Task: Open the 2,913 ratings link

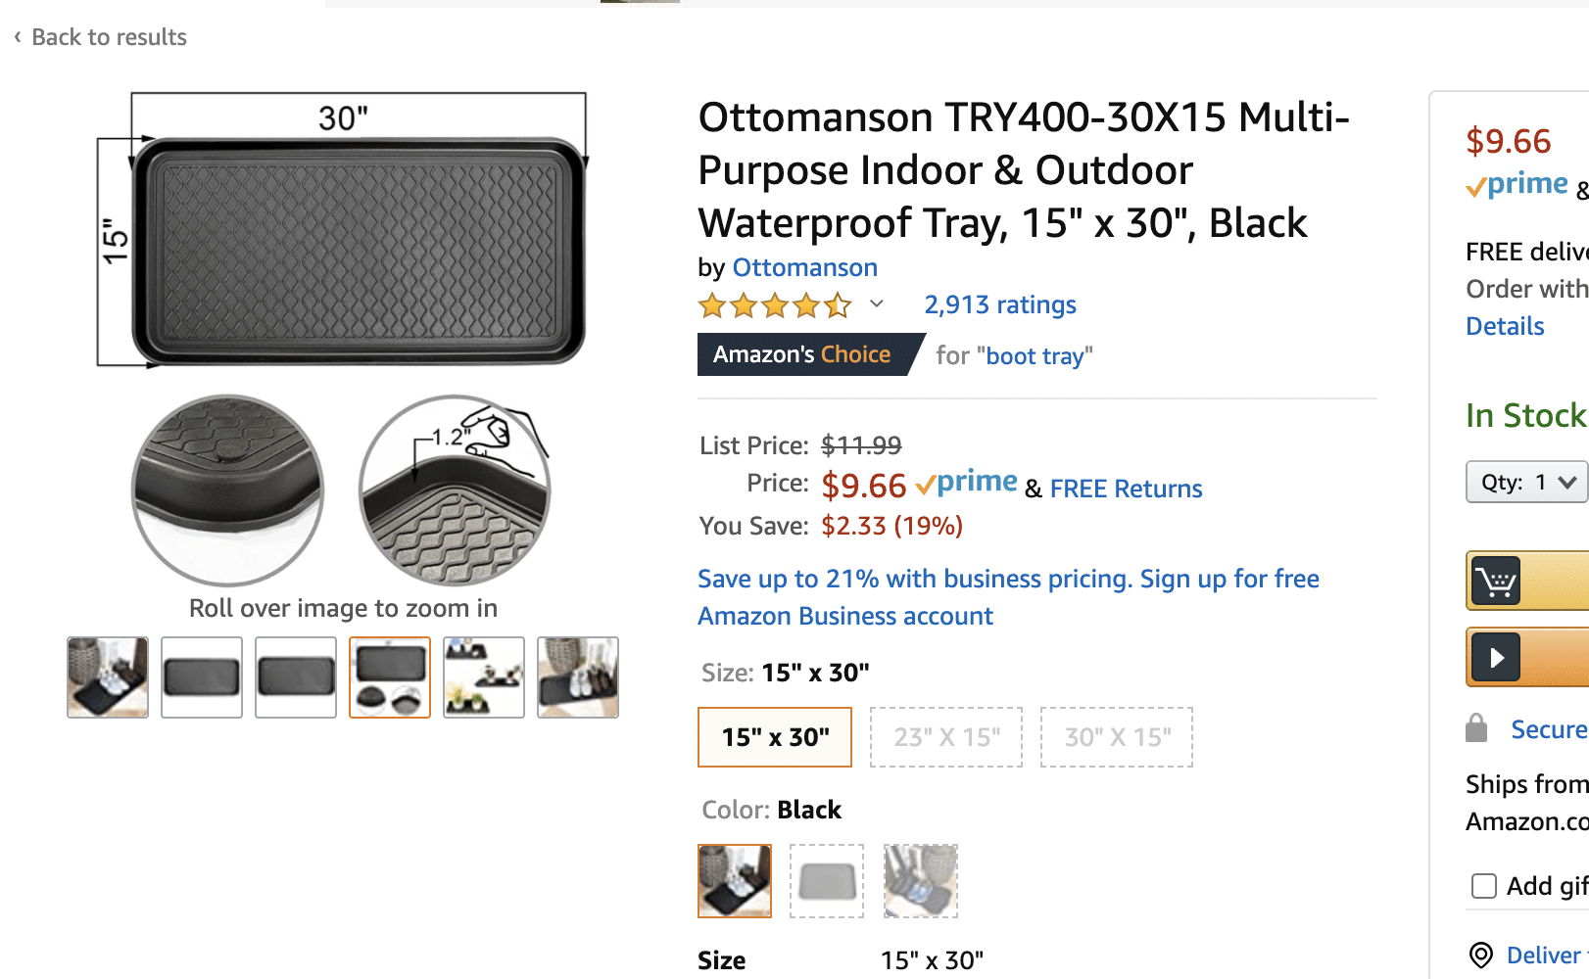Action: click(1000, 305)
